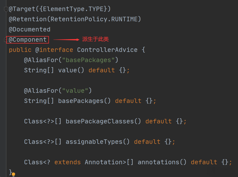The height and width of the screenshot is (177, 238).
Task: Place cursor on value() method
Action: click(71, 70)
